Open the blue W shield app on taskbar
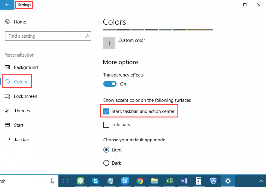 click(213, 181)
